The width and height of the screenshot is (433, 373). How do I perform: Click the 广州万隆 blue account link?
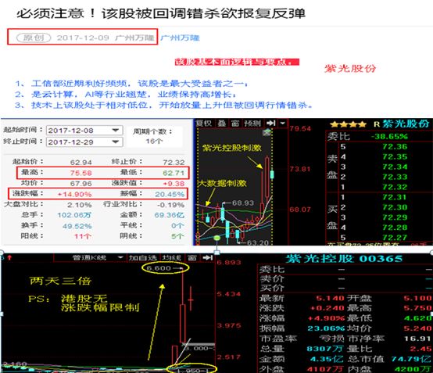[180, 38]
